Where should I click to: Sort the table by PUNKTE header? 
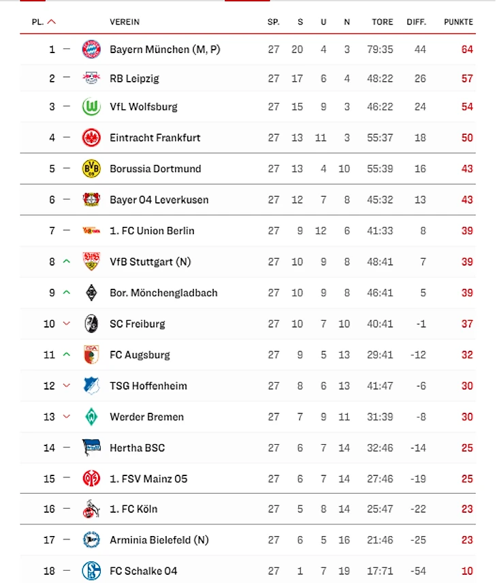click(458, 22)
